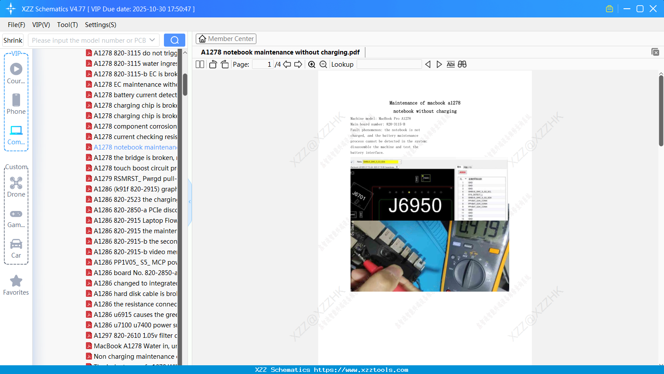Click the Lookup text field
Image resolution: width=664 pixels, height=374 pixels.
coord(389,65)
